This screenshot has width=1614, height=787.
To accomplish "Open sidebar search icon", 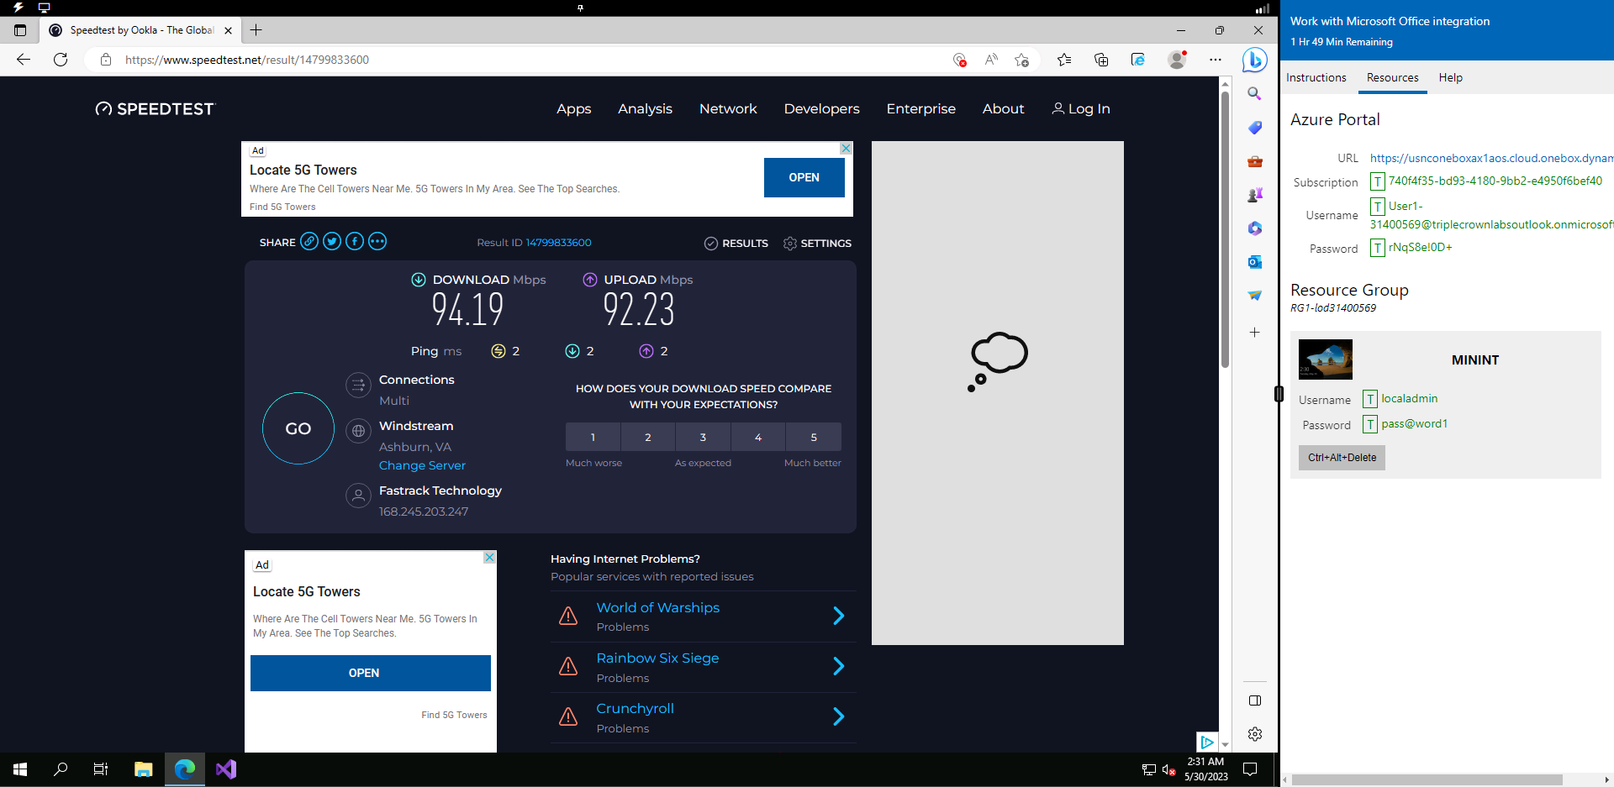I will coord(1254,94).
